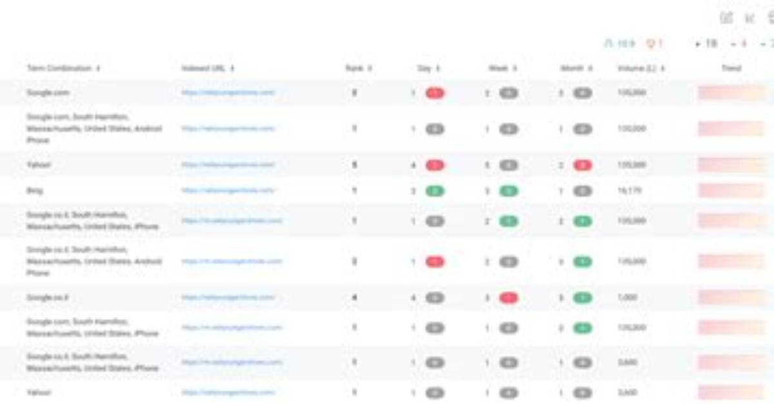Click the volume value in plain Google.co.il row
Image resolution: width=774 pixels, height=404 pixels.
point(628,298)
